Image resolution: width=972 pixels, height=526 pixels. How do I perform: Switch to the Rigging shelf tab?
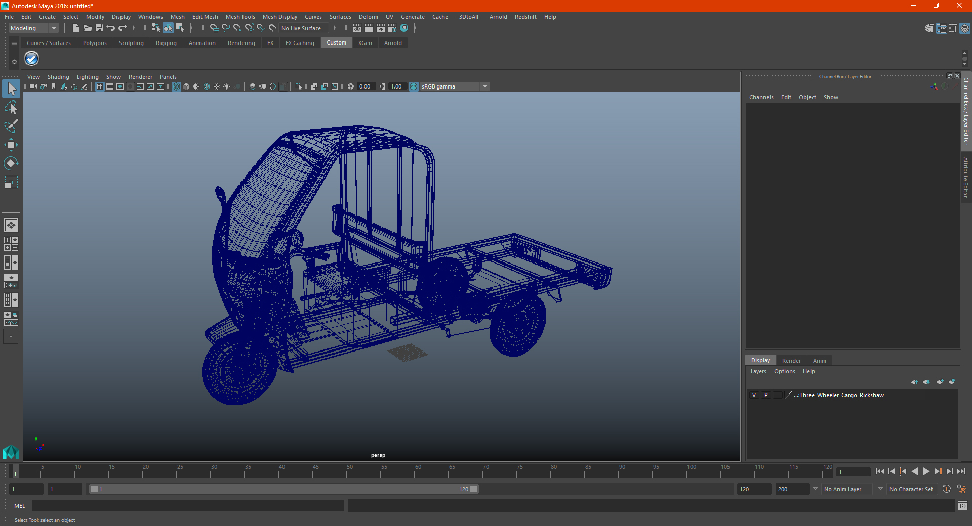coord(166,43)
